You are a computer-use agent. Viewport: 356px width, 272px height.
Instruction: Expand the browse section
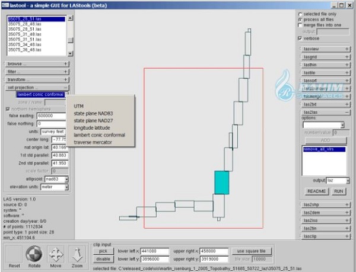[37, 63]
